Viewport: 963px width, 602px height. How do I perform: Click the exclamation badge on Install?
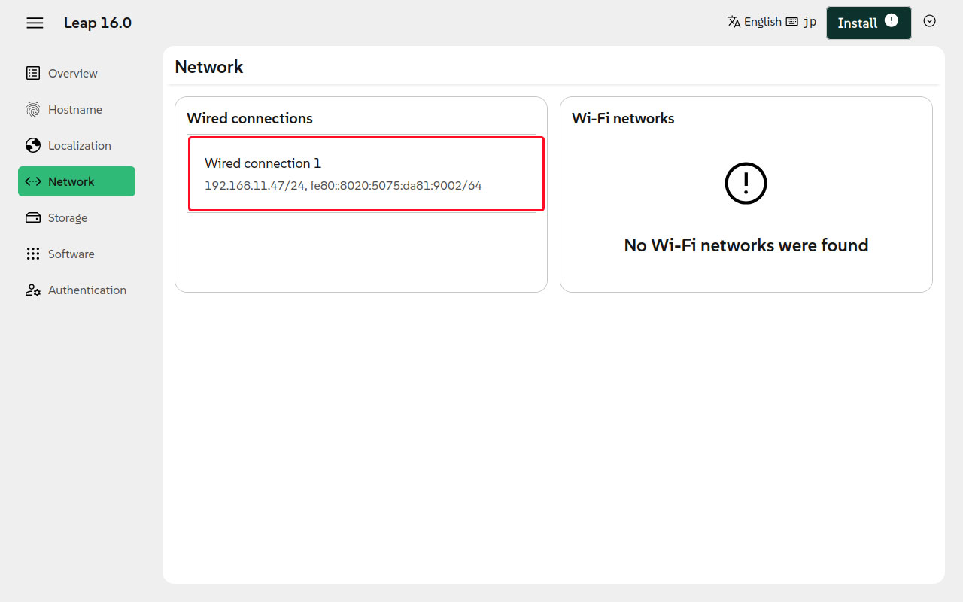pyautogui.click(x=892, y=20)
